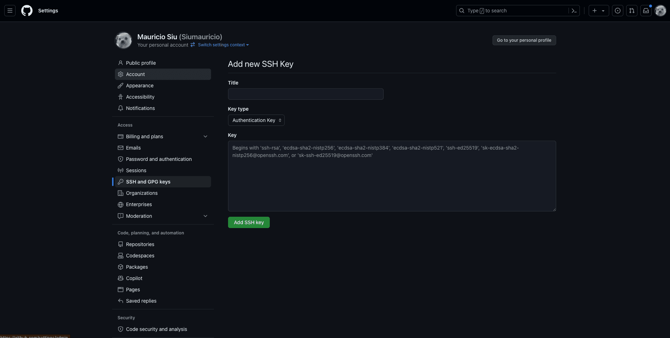Open the issues icon in header

(x=617, y=11)
